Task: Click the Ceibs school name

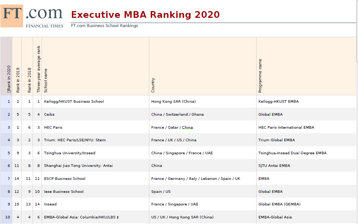Action: coord(49,114)
